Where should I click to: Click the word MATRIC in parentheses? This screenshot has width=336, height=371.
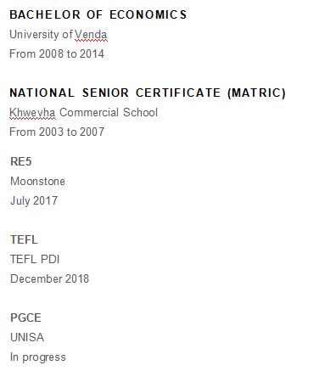[257, 93]
